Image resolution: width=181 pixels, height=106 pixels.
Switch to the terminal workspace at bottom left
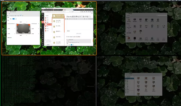49,81
